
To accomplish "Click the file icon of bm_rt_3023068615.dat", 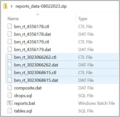I will (x=10, y=80).
